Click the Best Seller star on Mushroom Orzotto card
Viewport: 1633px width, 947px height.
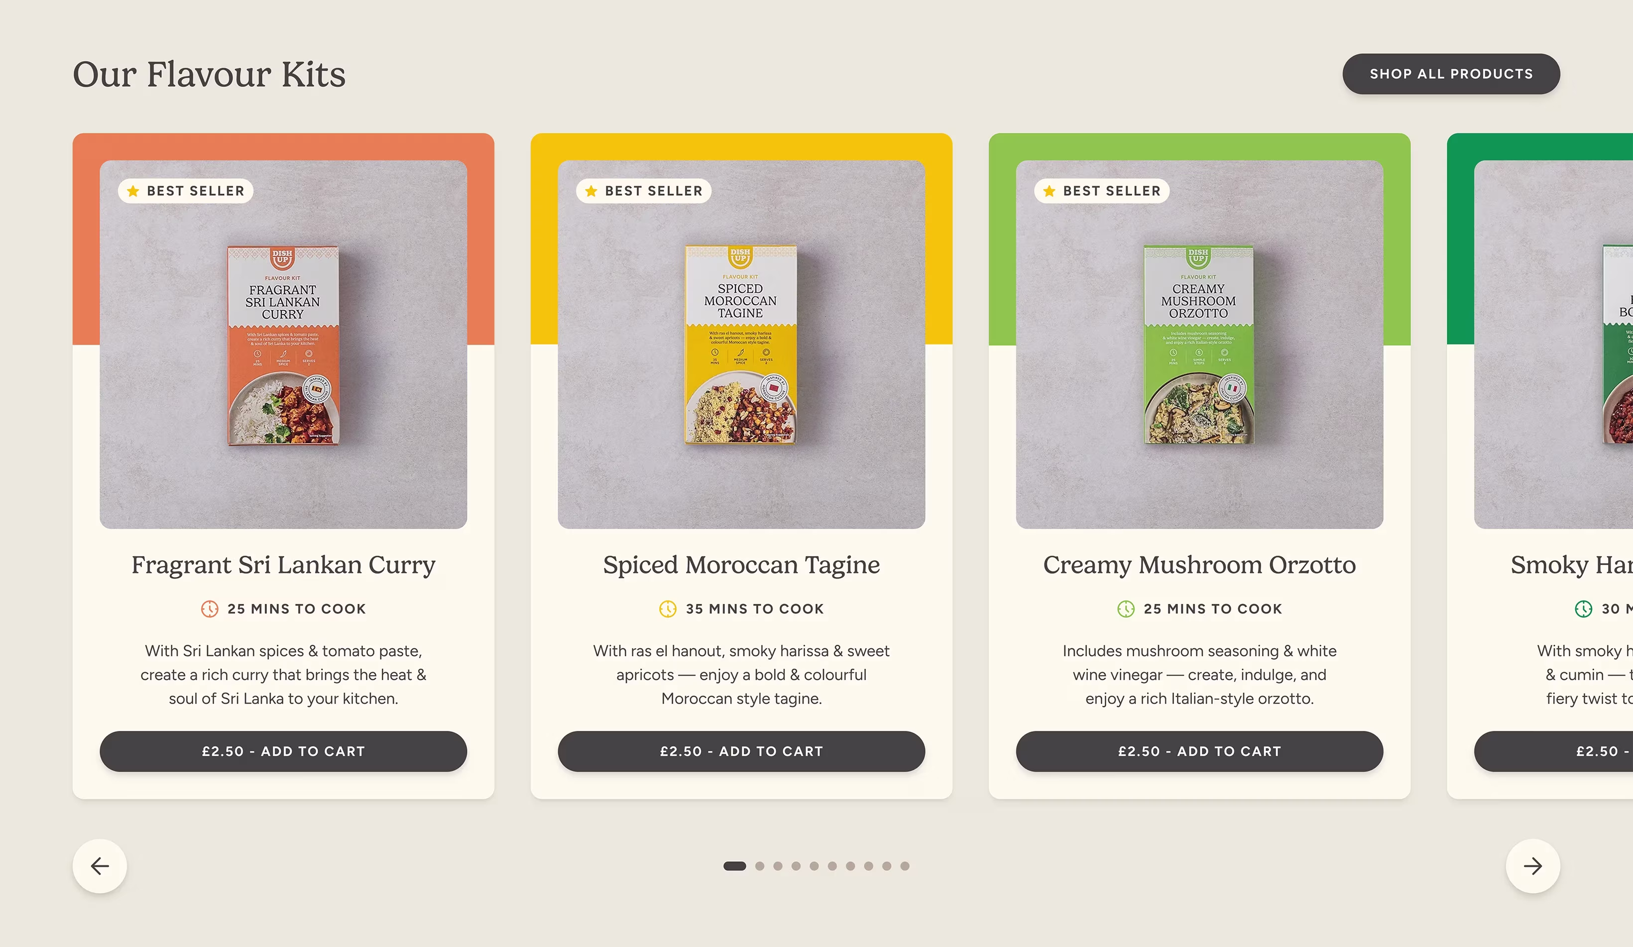point(1049,191)
